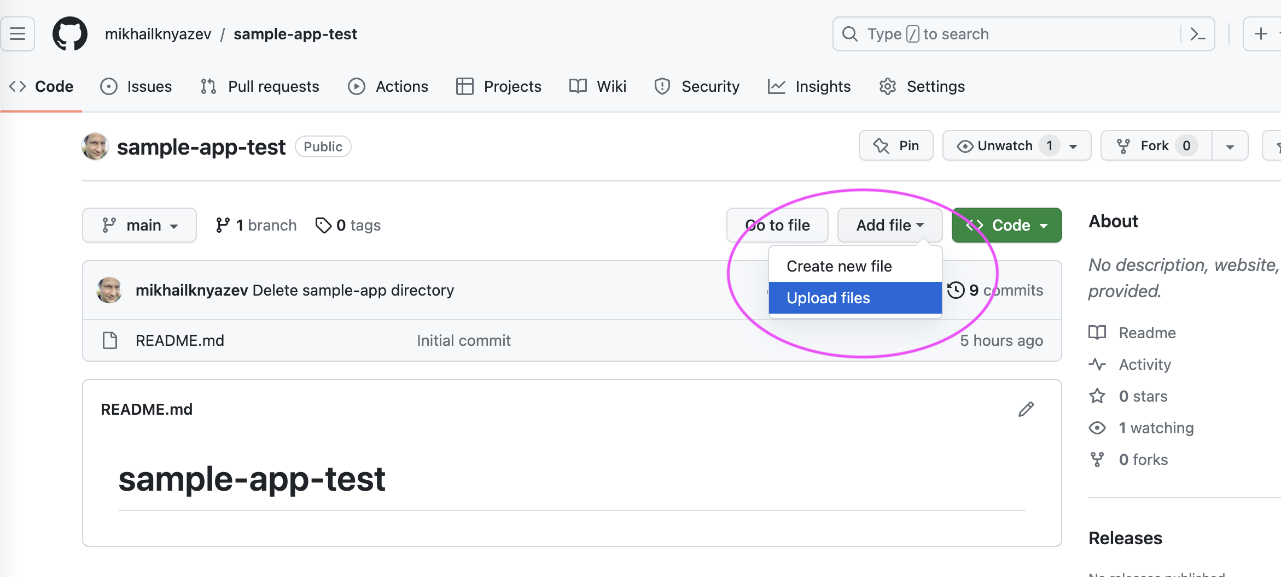Edit README with the pencil icon
1281x577 pixels.
click(x=1026, y=409)
